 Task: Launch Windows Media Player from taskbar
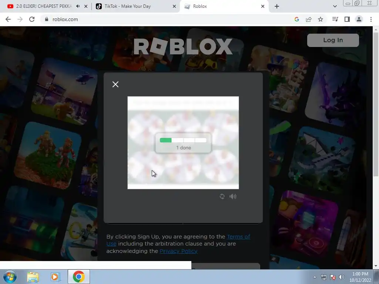(x=55, y=277)
